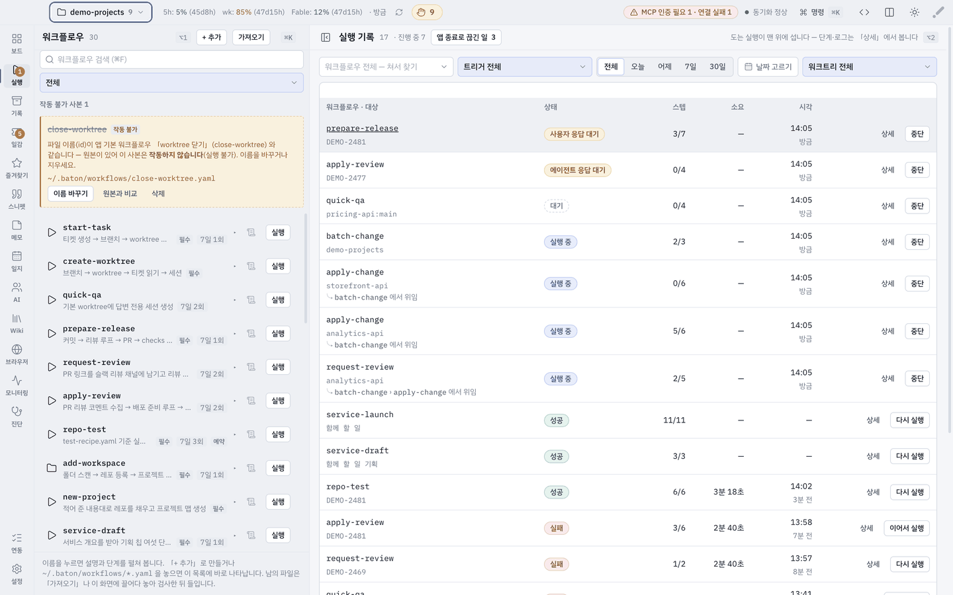The width and height of the screenshot is (953, 595).
Task: Click the + 추가 button
Action: click(212, 38)
